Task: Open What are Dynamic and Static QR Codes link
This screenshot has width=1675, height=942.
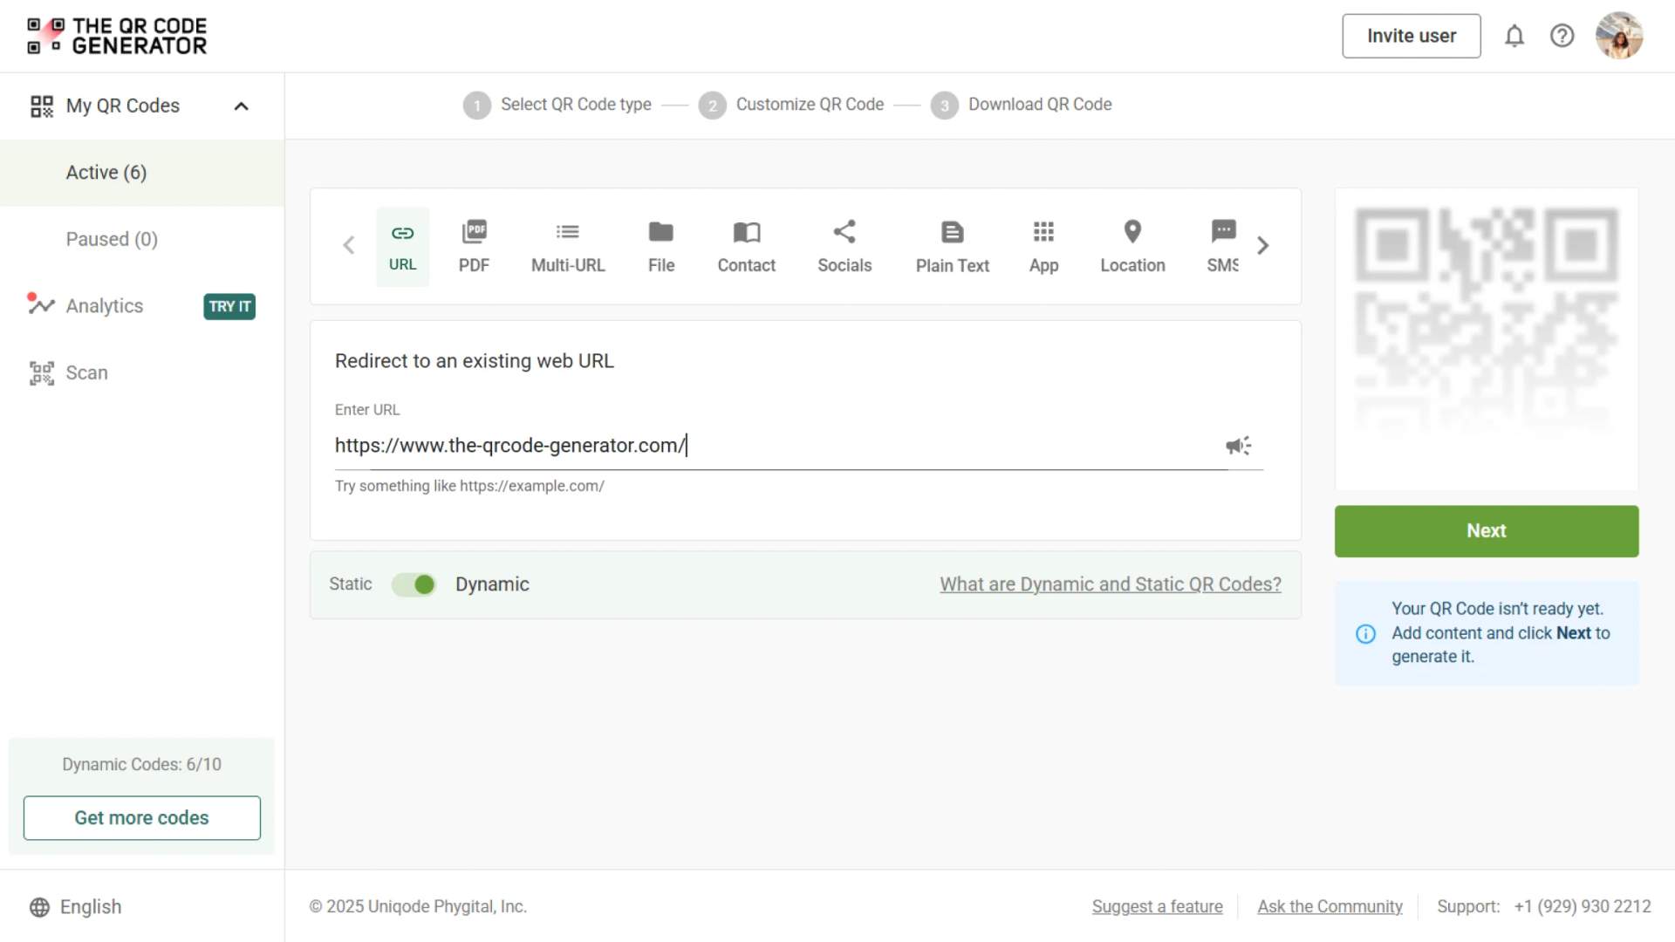Action: (x=1111, y=584)
